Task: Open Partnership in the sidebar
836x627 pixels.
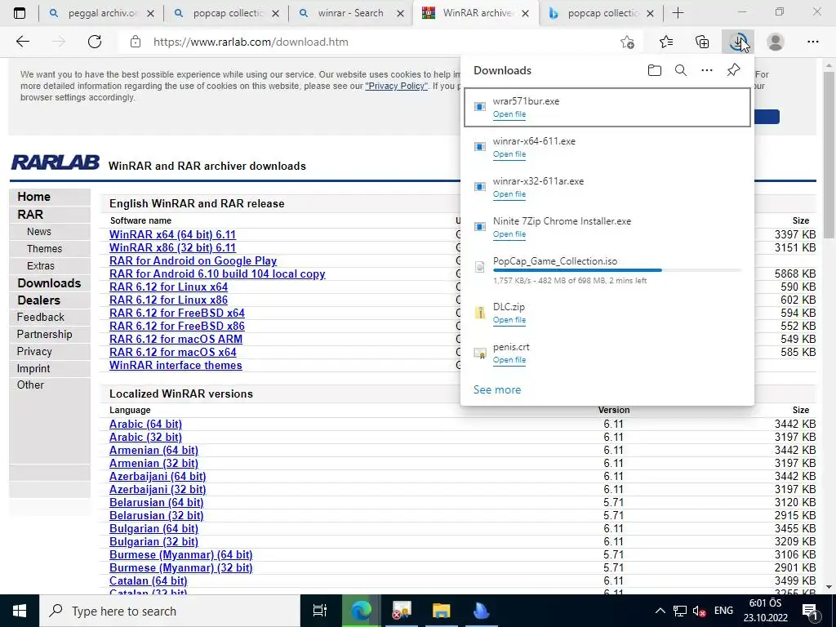Action: (x=44, y=334)
